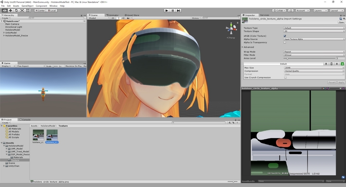The width and height of the screenshot is (346, 187).
Task: Open Texture Shape dropdown
Action: (314, 31)
